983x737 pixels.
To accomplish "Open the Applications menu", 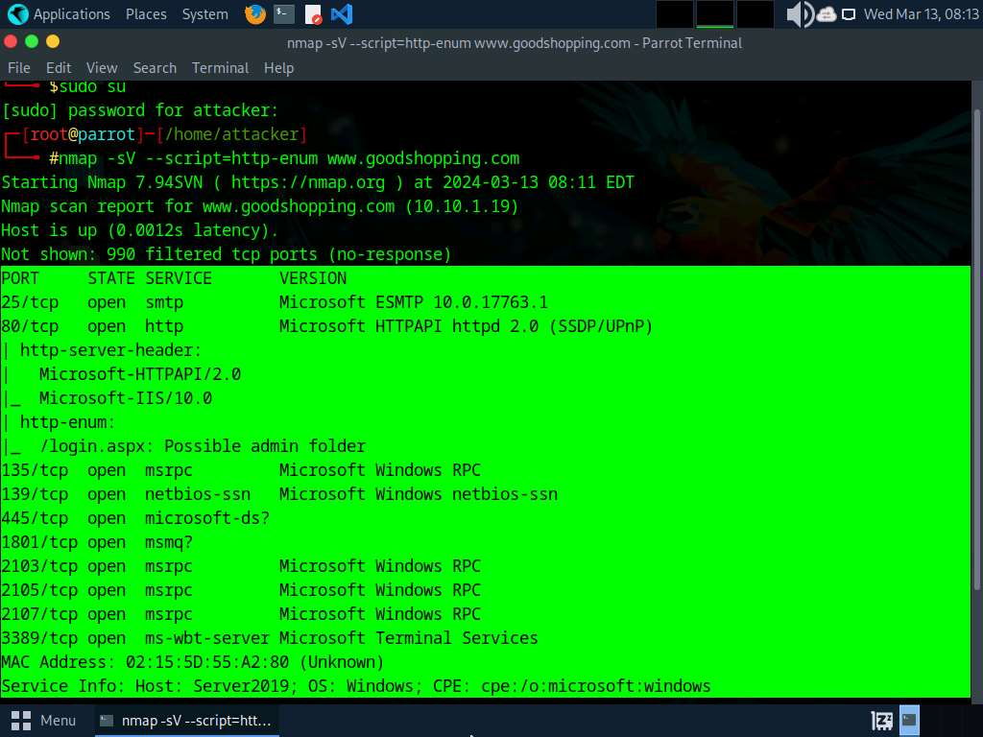I will pyautogui.click(x=71, y=14).
